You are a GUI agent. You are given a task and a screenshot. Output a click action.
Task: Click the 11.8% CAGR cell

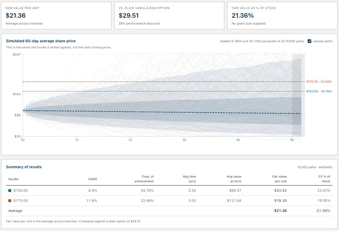coord(92,201)
